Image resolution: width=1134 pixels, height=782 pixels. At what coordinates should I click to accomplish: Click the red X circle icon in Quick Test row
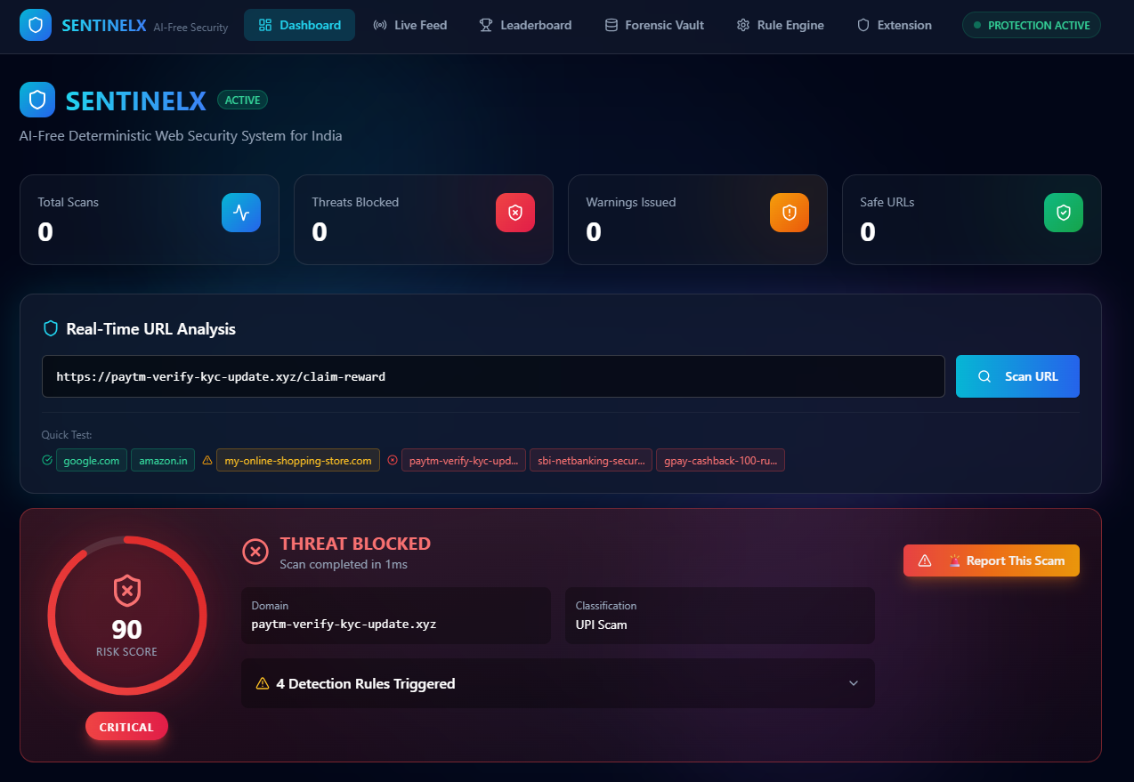pyautogui.click(x=393, y=460)
